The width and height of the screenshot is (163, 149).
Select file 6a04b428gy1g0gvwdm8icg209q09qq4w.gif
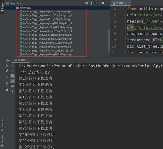48,27
